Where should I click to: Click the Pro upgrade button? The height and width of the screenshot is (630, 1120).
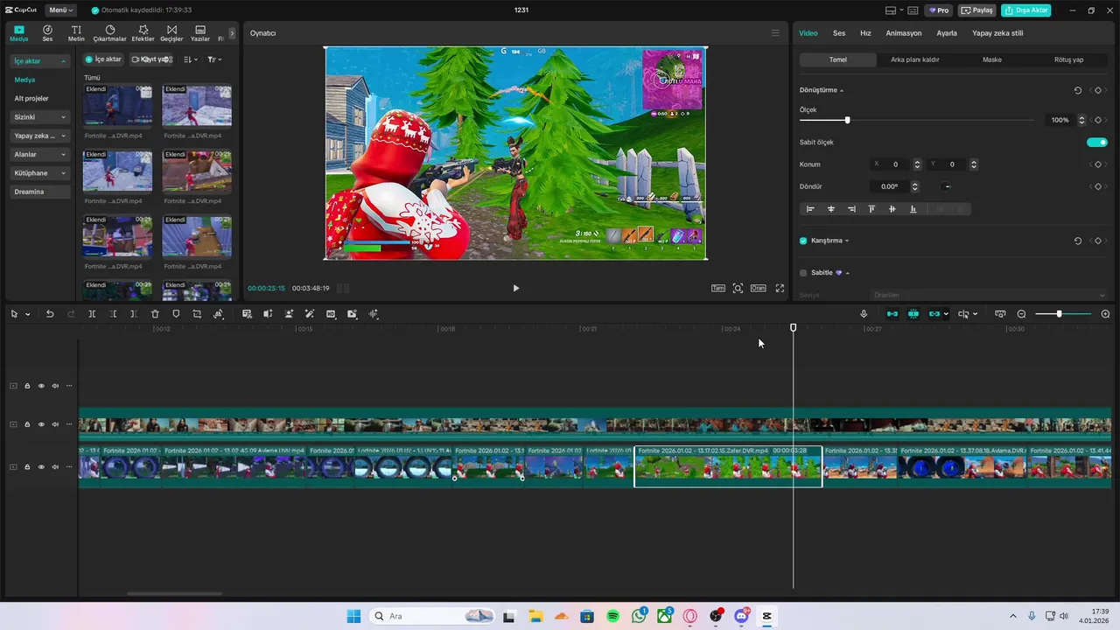[x=940, y=10]
